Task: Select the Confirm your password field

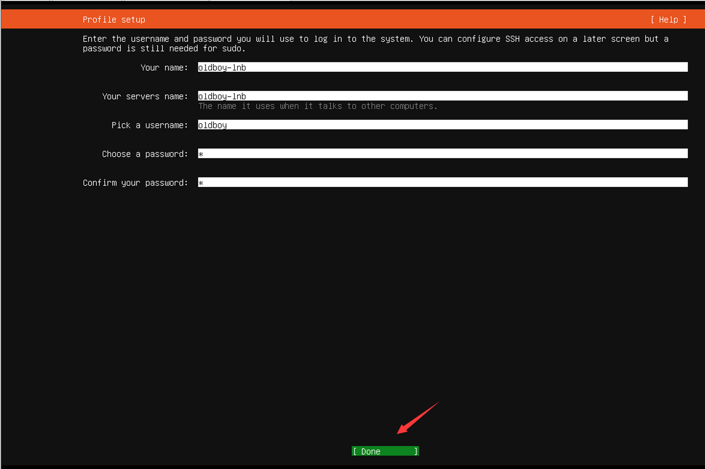Action: tap(443, 182)
